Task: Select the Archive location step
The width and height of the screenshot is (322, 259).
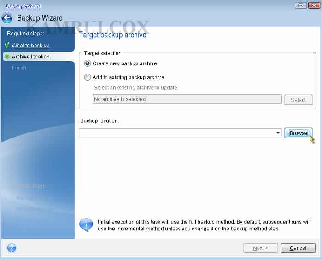Action: point(30,57)
